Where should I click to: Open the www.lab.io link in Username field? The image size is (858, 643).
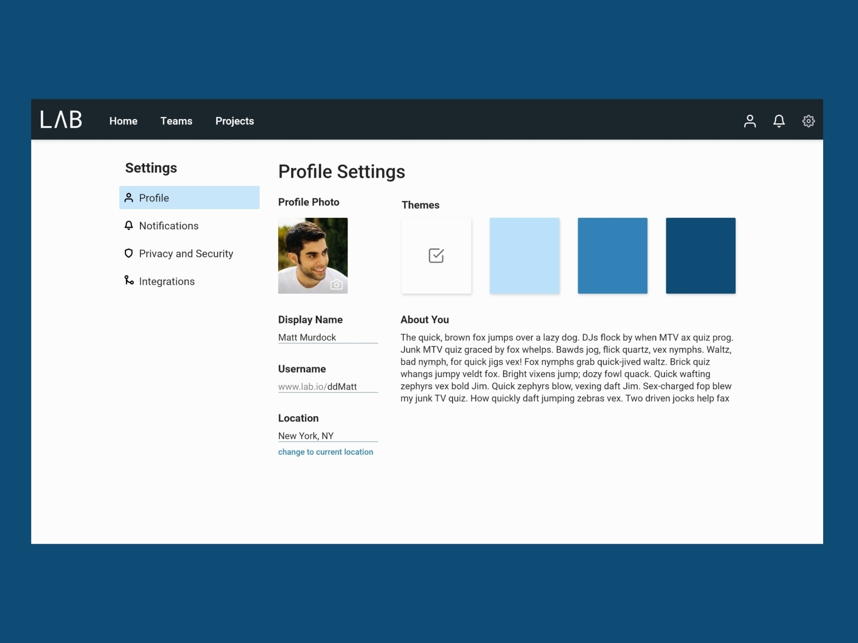pos(301,386)
